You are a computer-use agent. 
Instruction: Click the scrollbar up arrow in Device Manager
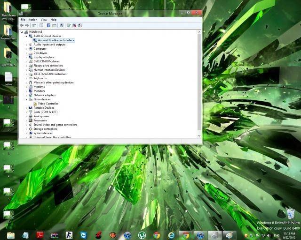tap(199, 32)
